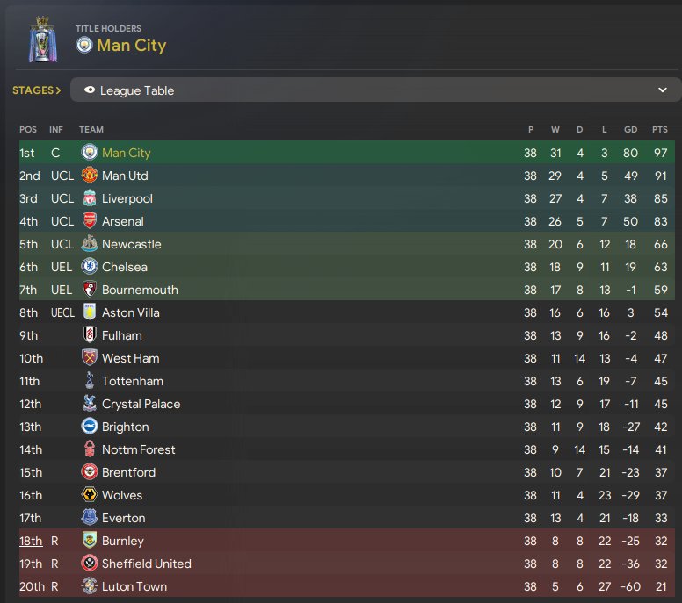Select the Luton Town table row

tap(347, 586)
